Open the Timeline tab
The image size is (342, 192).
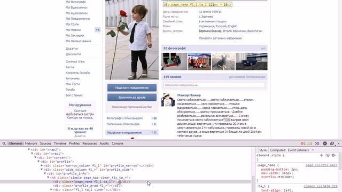tap(60, 143)
